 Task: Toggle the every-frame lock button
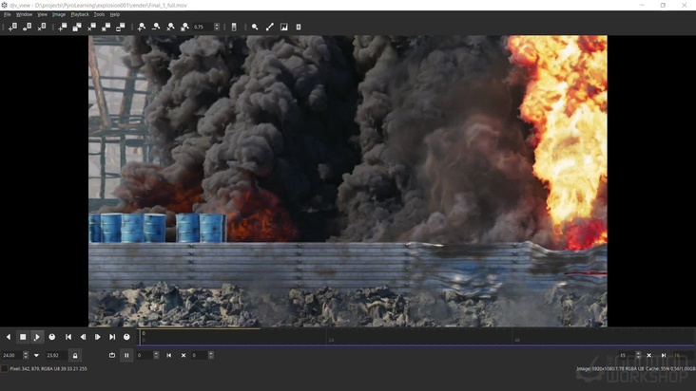tap(75, 355)
